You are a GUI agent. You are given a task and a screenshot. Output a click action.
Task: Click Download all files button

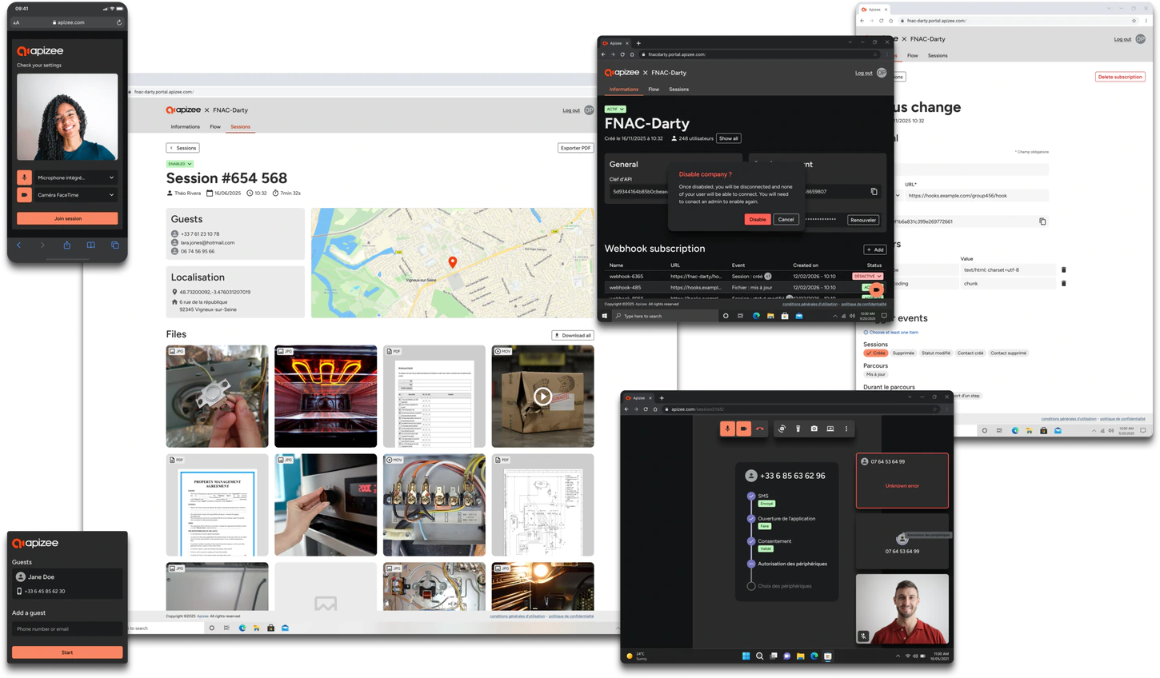click(573, 336)
